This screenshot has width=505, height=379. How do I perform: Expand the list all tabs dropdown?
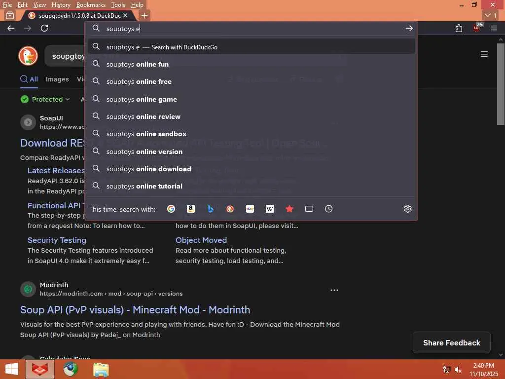click(x=491, y=15)
